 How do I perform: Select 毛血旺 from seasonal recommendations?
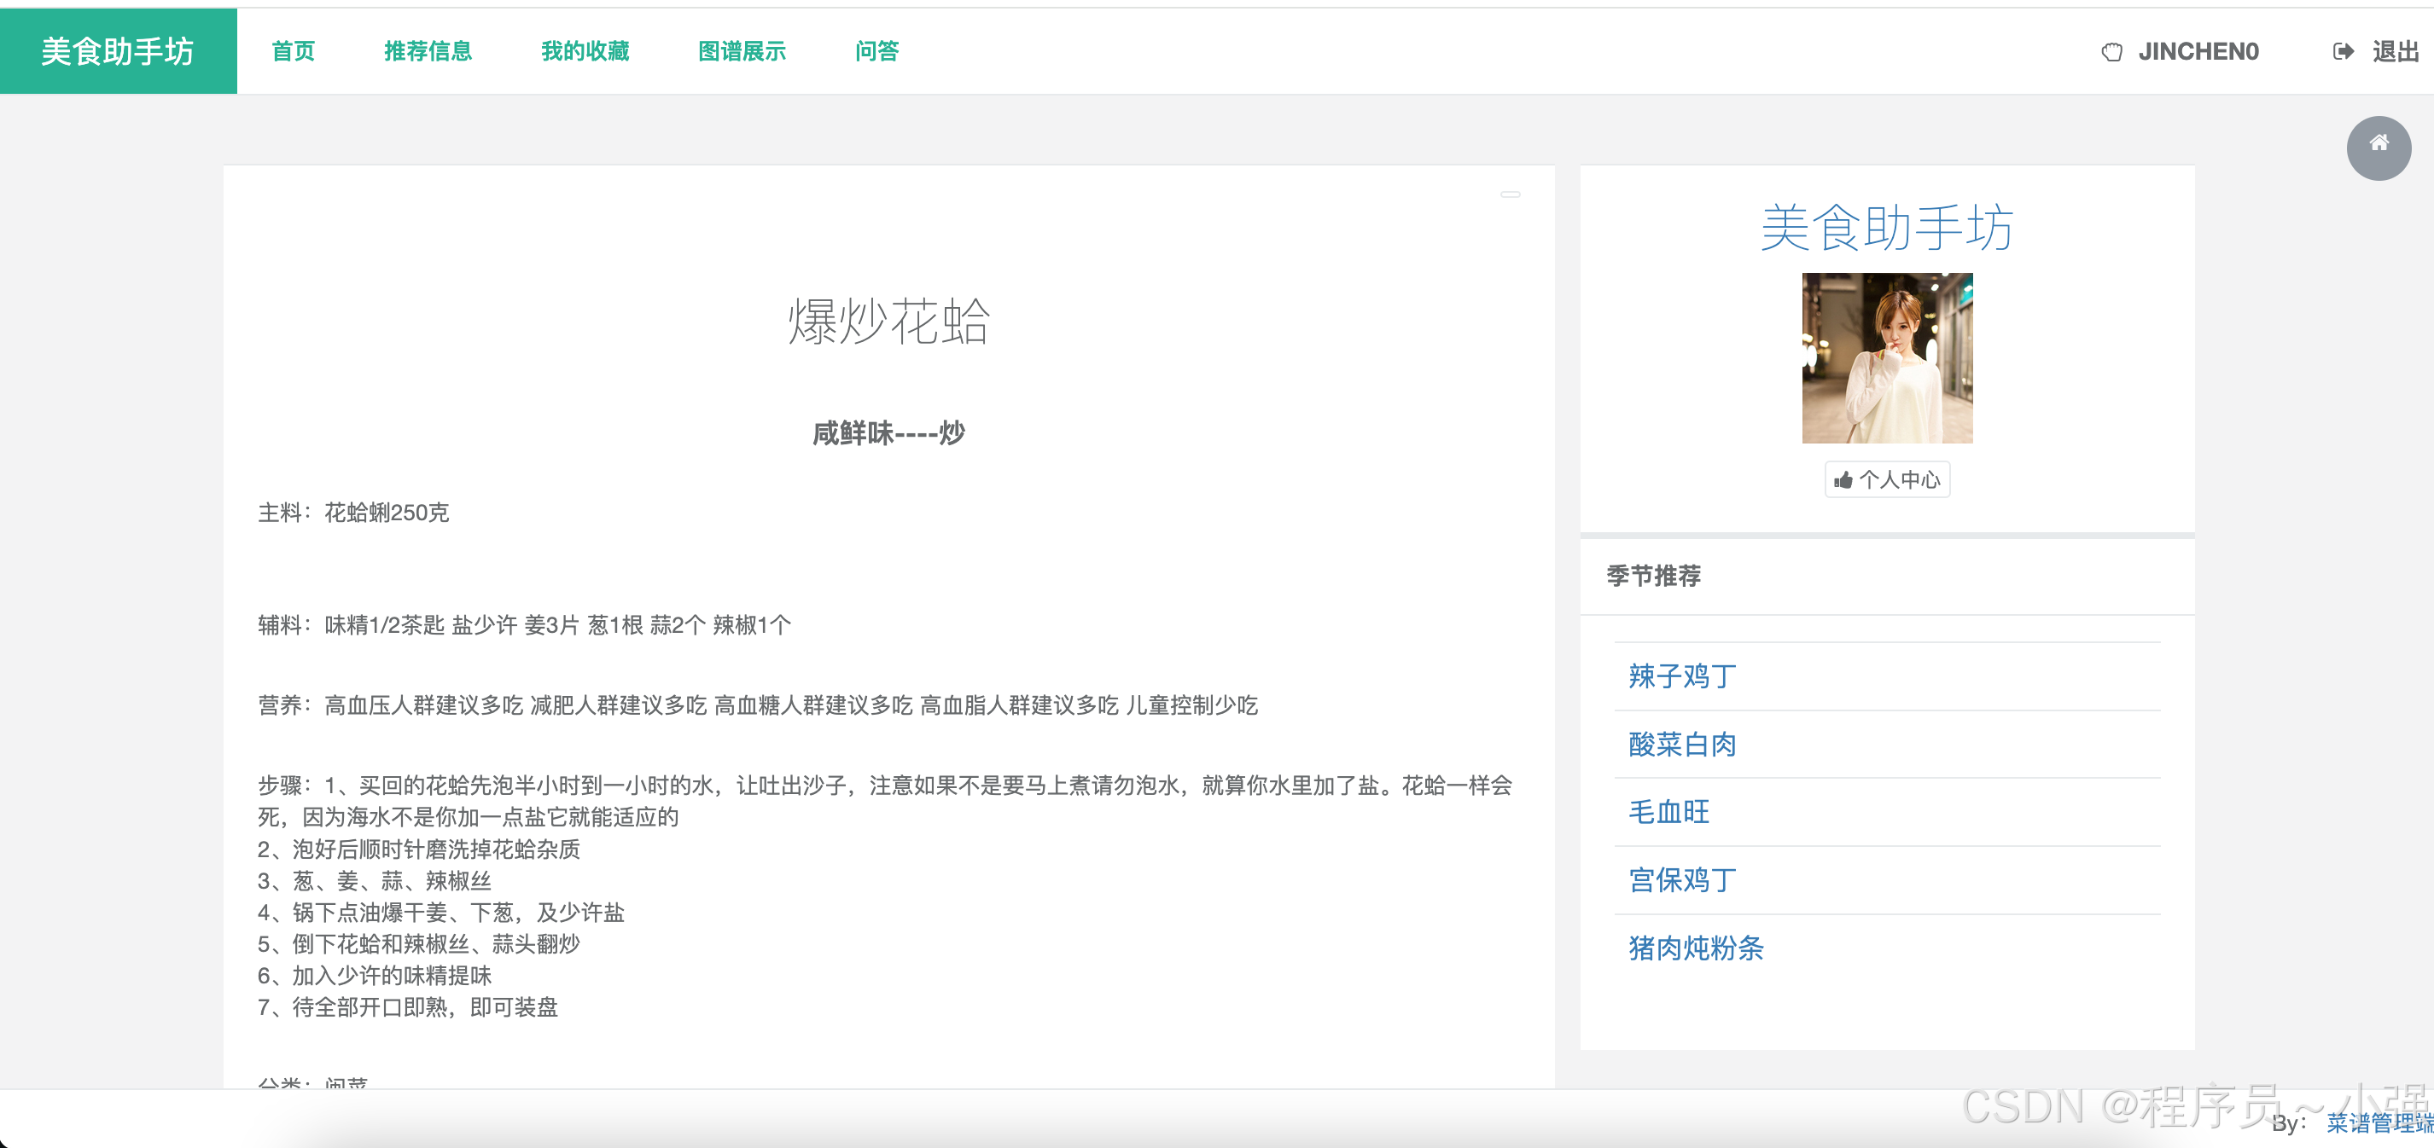1668,812
